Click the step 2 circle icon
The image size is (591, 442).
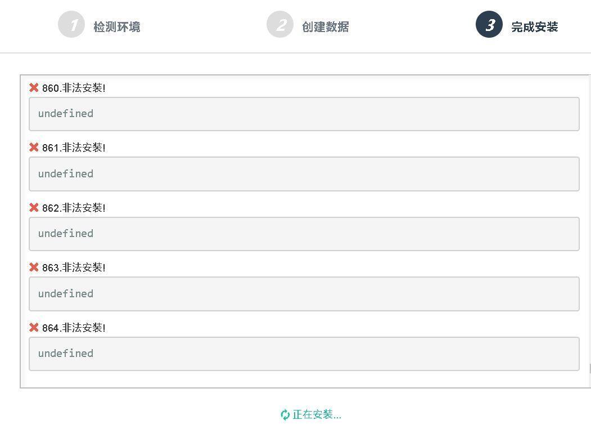click(279, 25)
